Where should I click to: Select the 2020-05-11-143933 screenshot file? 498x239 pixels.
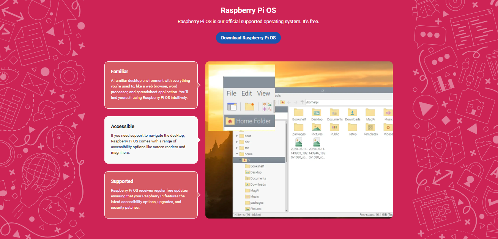pyautogui.click(x=299, y=148)
